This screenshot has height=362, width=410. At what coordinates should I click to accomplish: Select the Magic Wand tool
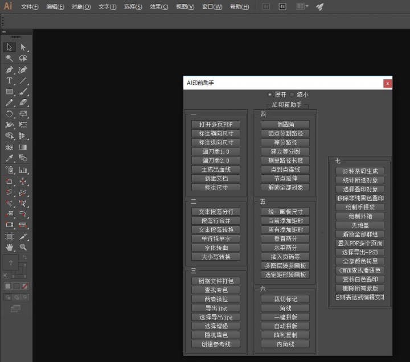(10, 59)
